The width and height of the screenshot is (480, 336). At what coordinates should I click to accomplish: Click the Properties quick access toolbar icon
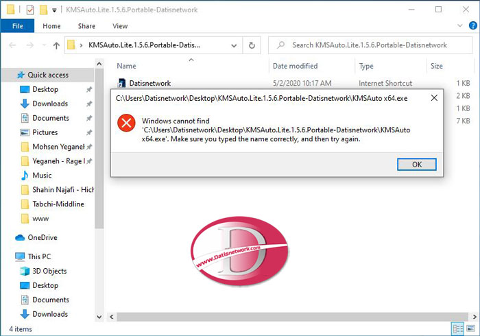[30, 10]
